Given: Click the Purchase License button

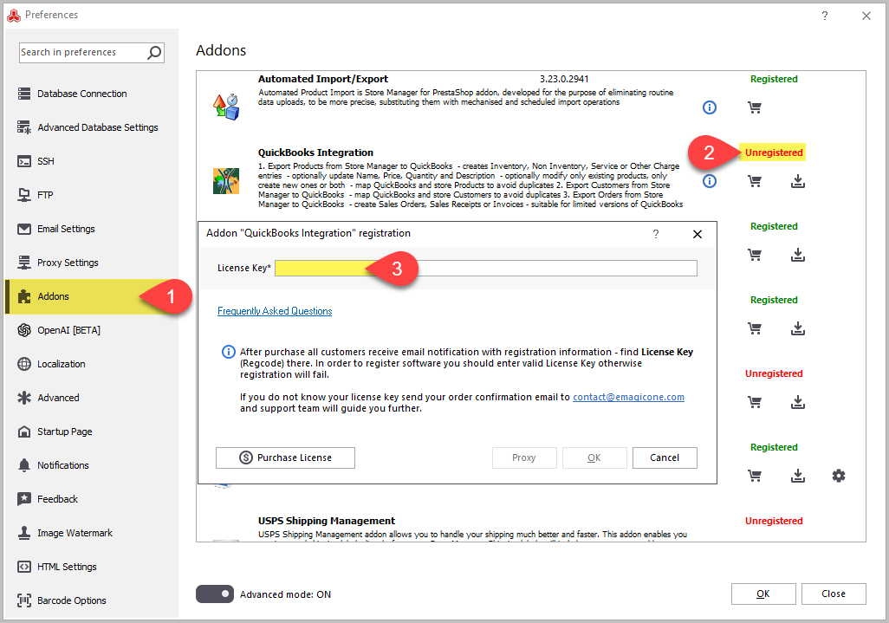Looking at the screenshot, I should (285, 458).
